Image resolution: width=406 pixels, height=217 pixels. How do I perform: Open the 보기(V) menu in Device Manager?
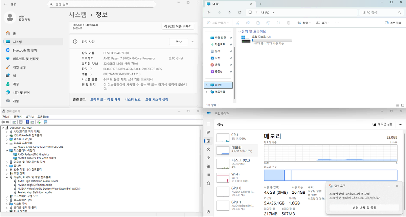29,116
